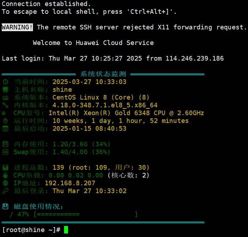This screenshot has height=237, width=248.
Task: Click the wrench icon beside 内核版本
Action: [x=5, y=105]
